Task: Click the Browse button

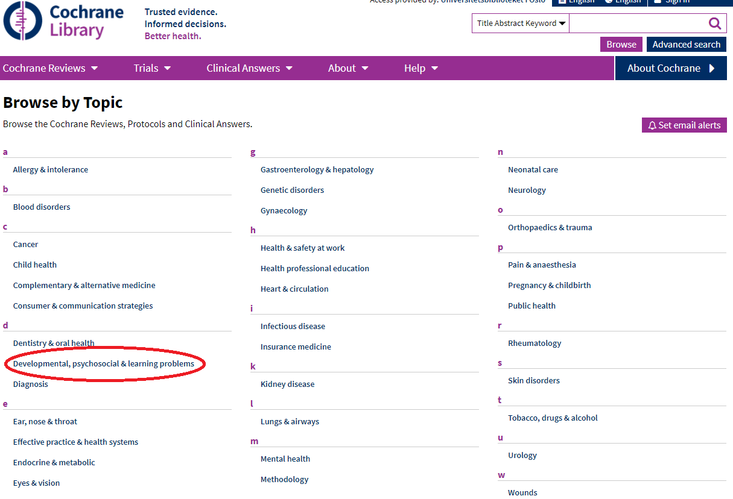Action: tap(621, 45)
